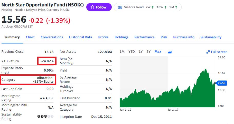Screen dimensions: 234x124
Task: Click the fund title North Star Opportunity Fund
Action: (43, 5)
